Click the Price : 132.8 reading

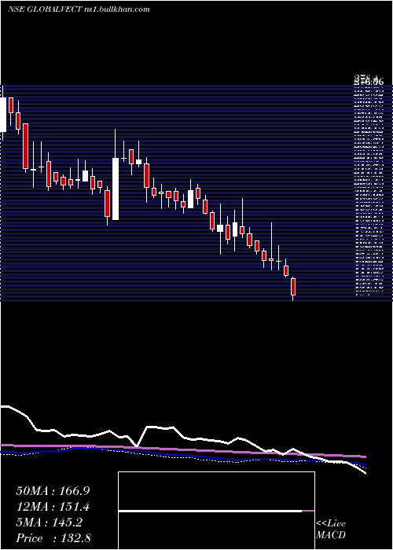53,538
